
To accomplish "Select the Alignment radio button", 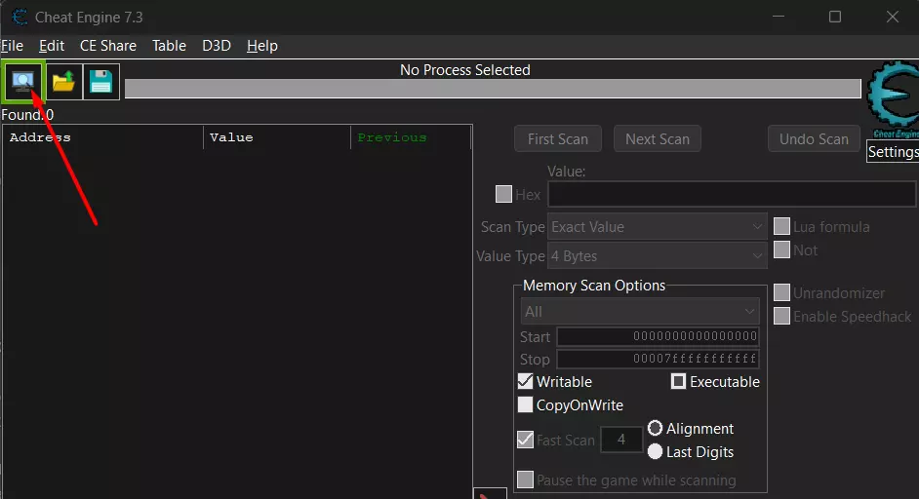I will tap(655, 428).
